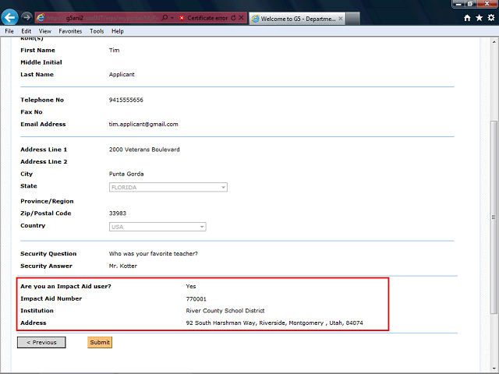Click the Refresh icon in address bar
The width and height of the screenshot is (499, 374).
click(232, 17)
